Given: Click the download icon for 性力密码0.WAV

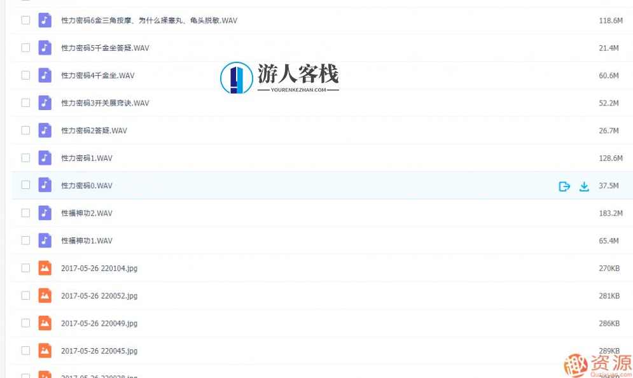Looking at the screenshot, I should pos(584,186).
